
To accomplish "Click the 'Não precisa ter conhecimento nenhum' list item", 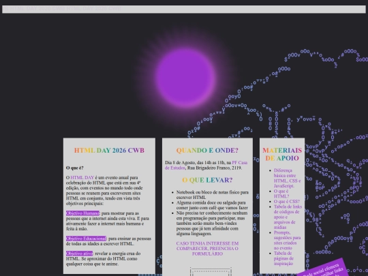I will pos(212,224).
